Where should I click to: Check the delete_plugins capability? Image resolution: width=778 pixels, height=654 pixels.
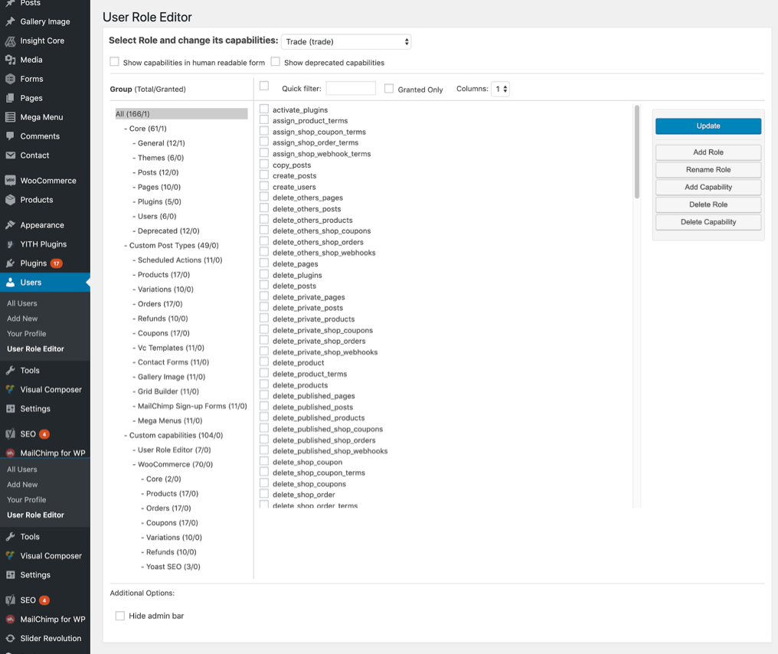[x=264, y=274]
